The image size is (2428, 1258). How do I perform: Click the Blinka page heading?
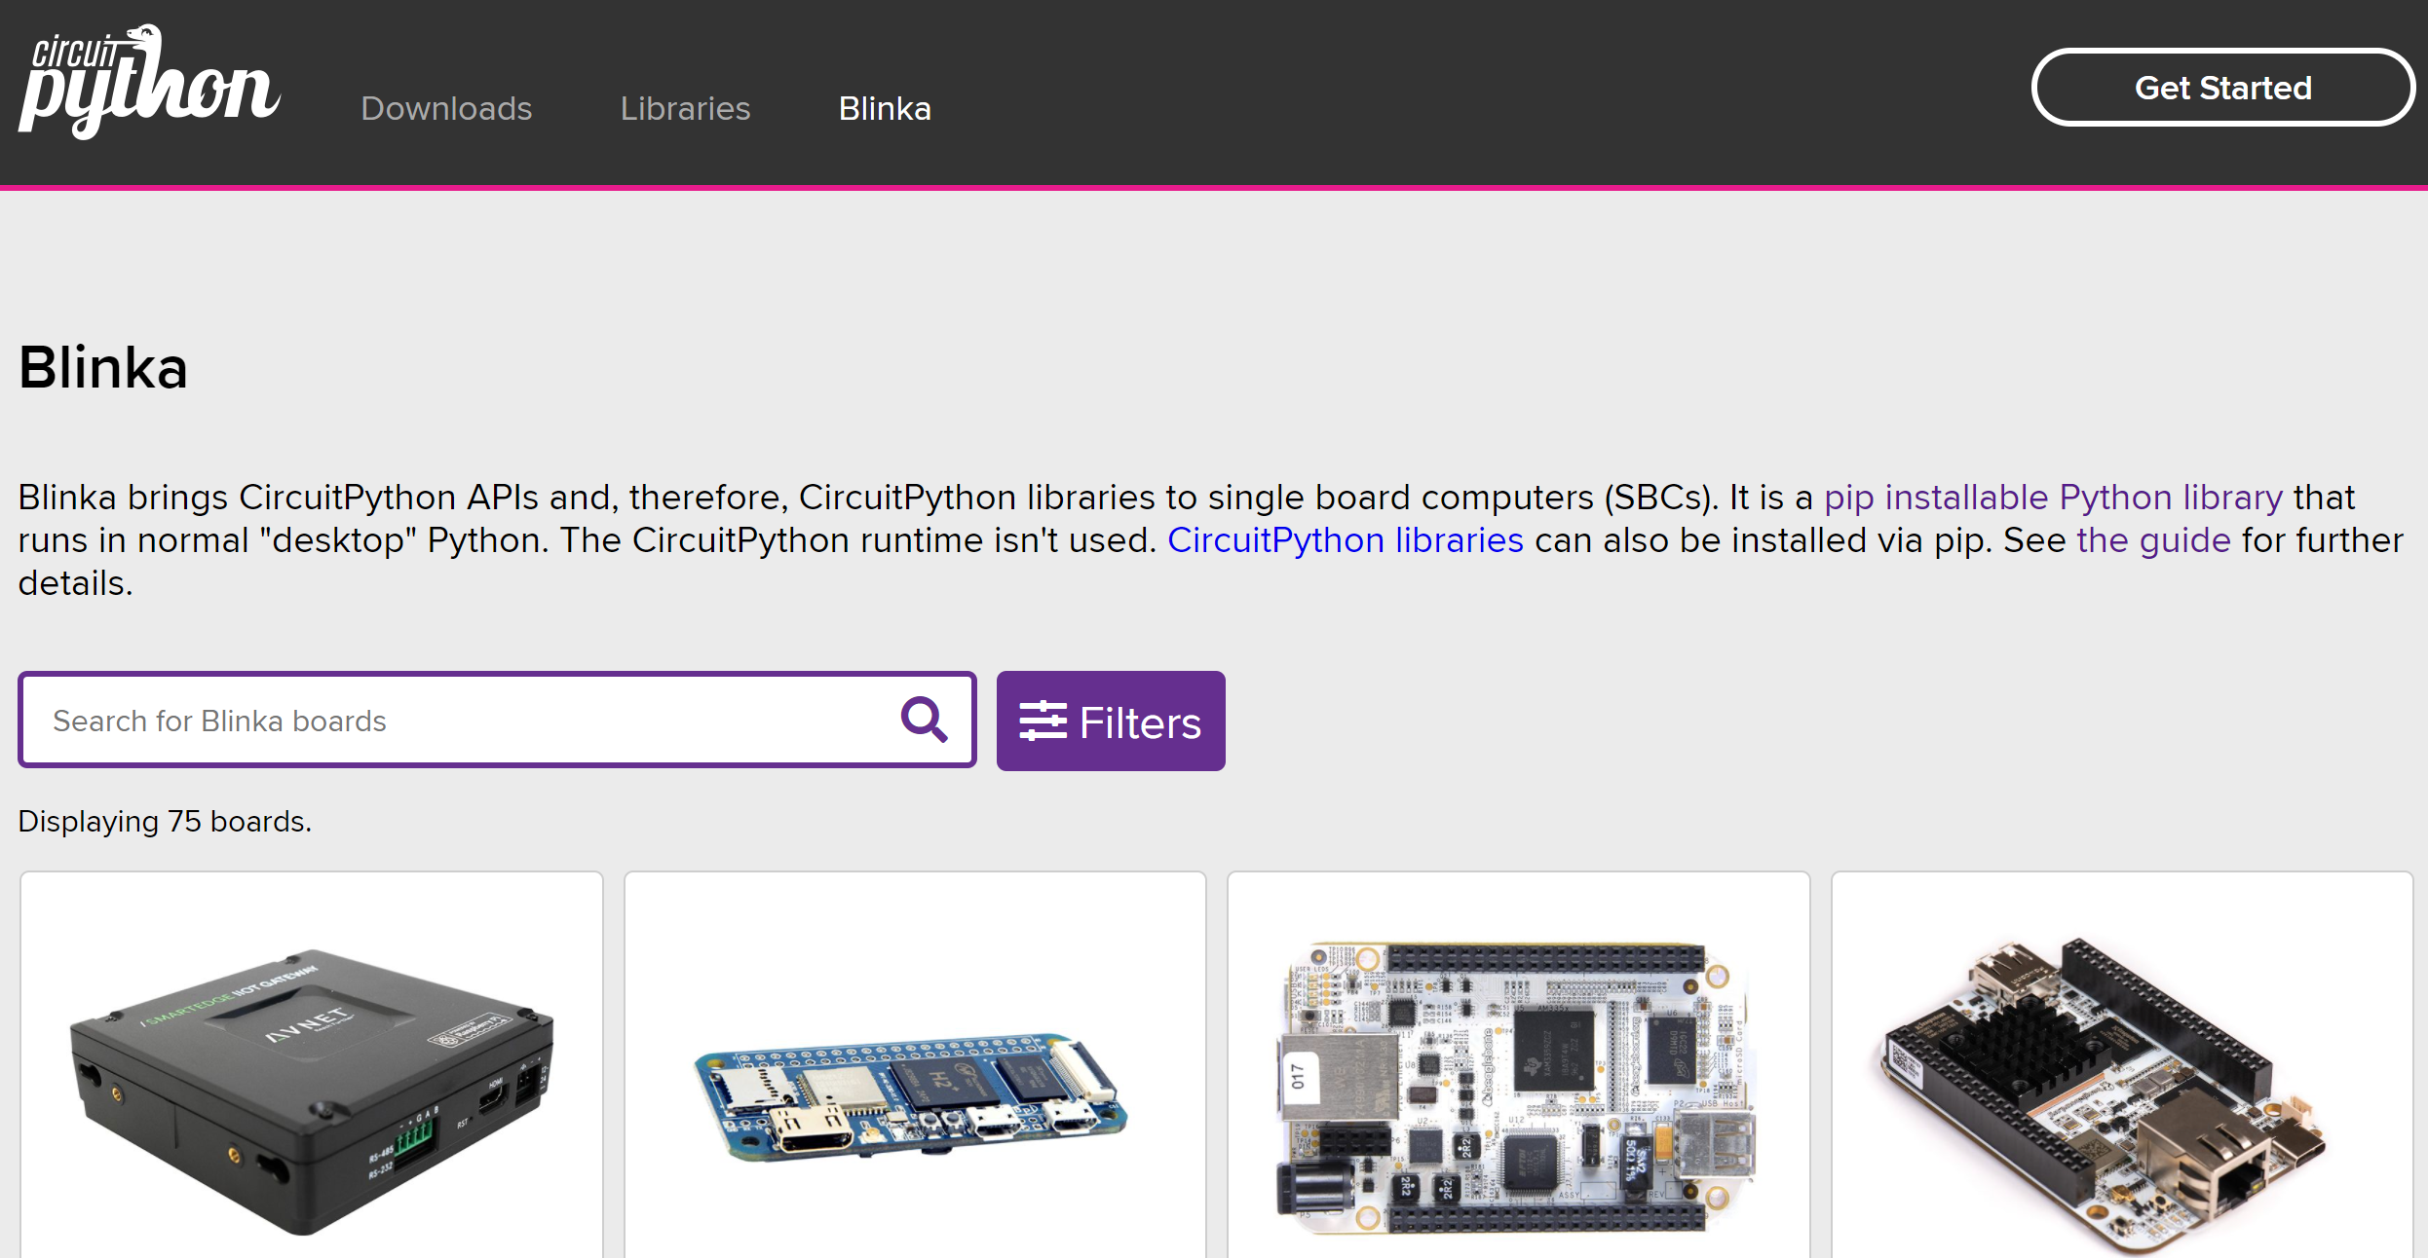pyautogui.click(x=103, y=368)
